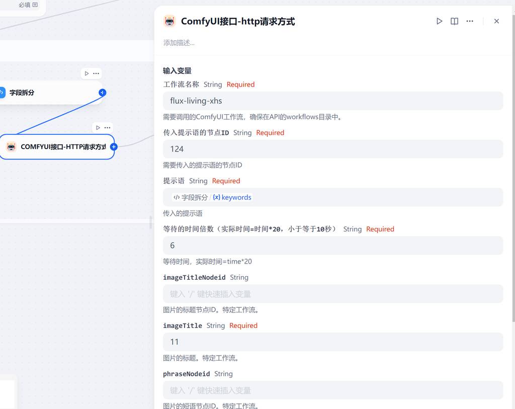515x409 pixels.
Task: Click the robot icon beside panel title
Action: tap(169, 21)
